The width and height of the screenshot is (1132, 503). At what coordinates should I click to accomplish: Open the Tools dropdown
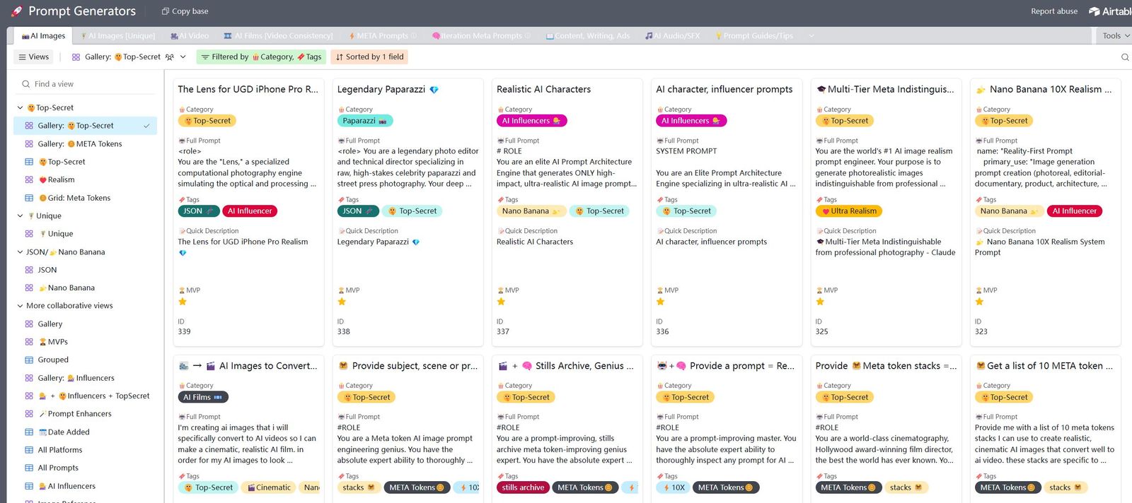(1116, 36)
